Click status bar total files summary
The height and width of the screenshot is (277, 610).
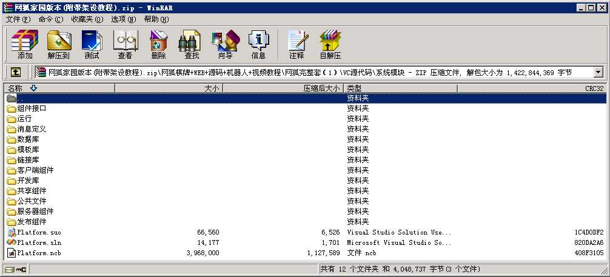400,269
